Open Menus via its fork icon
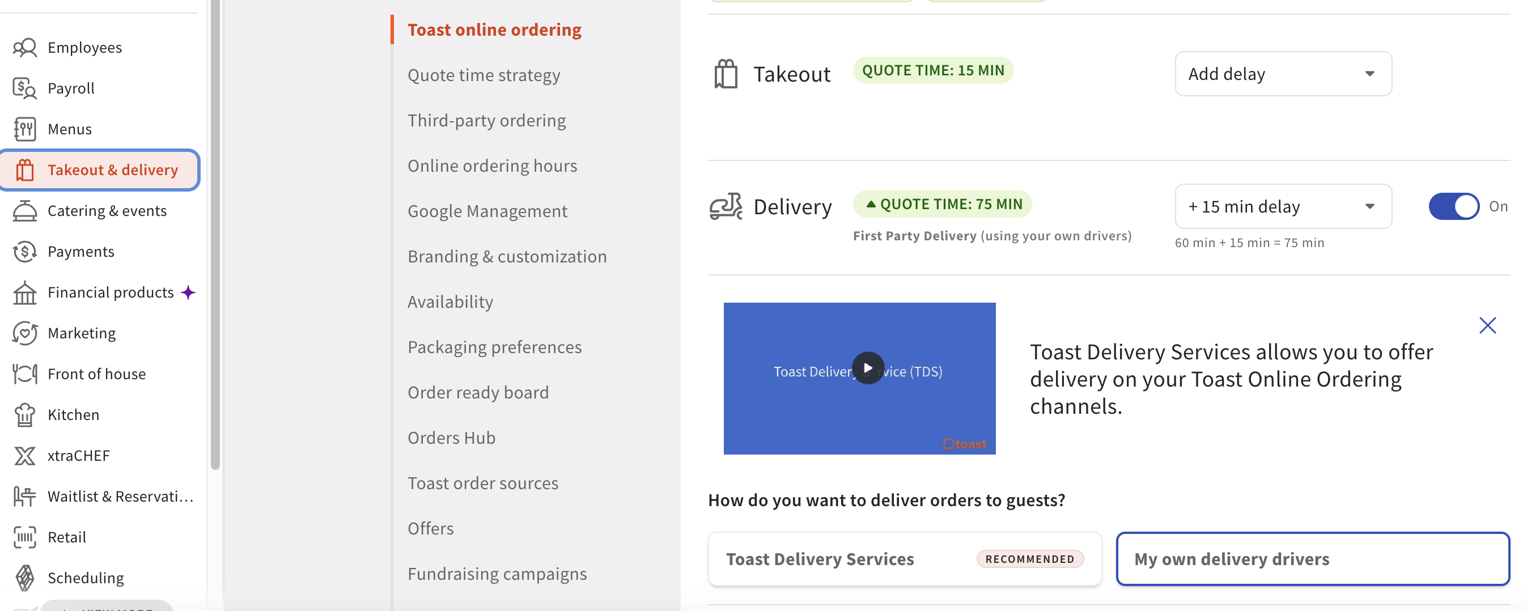 (25, 129)
